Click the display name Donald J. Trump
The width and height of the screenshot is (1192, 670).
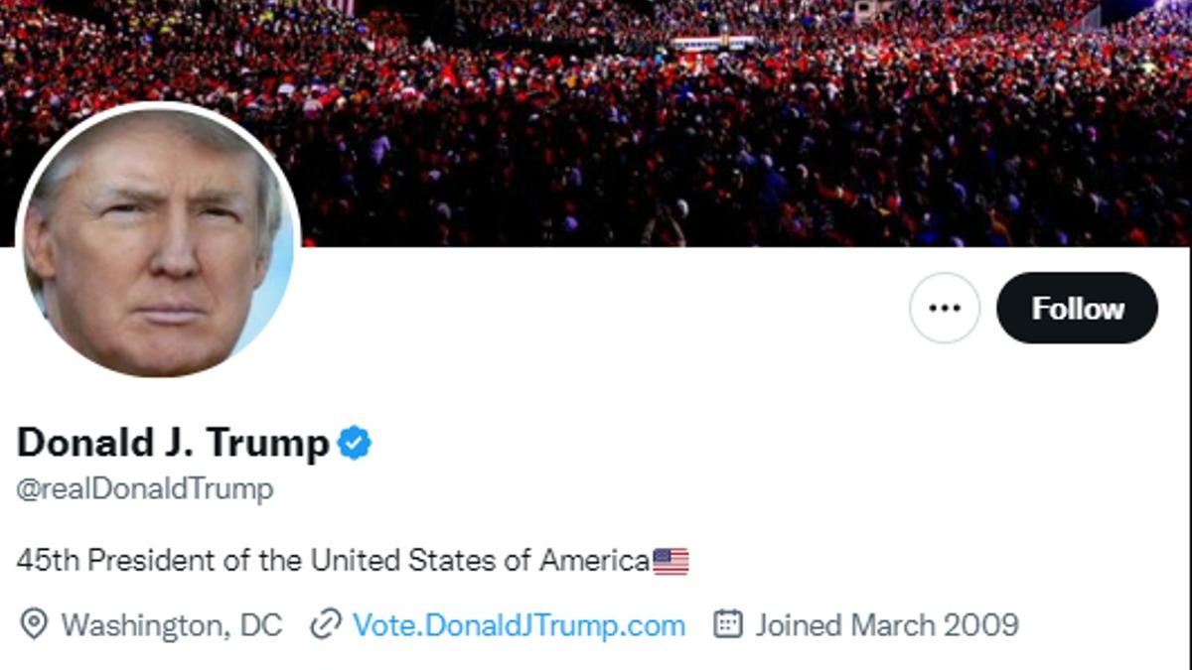[173, 443]
